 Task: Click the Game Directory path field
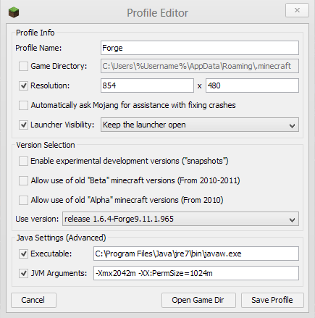[x=200, y=66]
